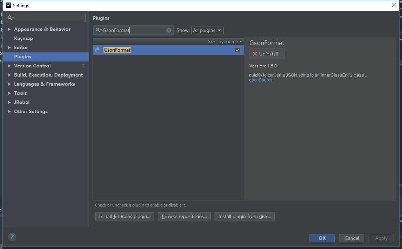The height and width of the screenshot is (249, 402).
Task: Click the Version Control project-level copy icon
Action: [x=83, y=66]
